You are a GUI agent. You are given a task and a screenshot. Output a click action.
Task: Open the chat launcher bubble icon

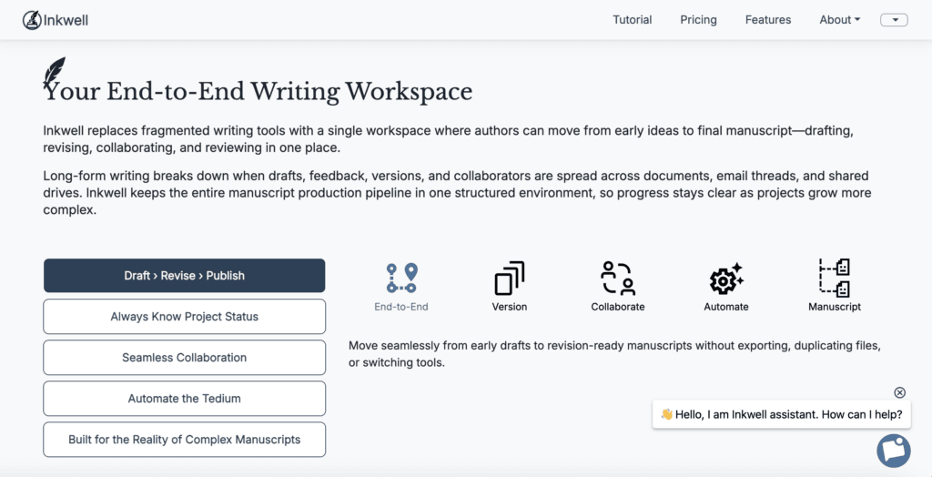[893, 451]
